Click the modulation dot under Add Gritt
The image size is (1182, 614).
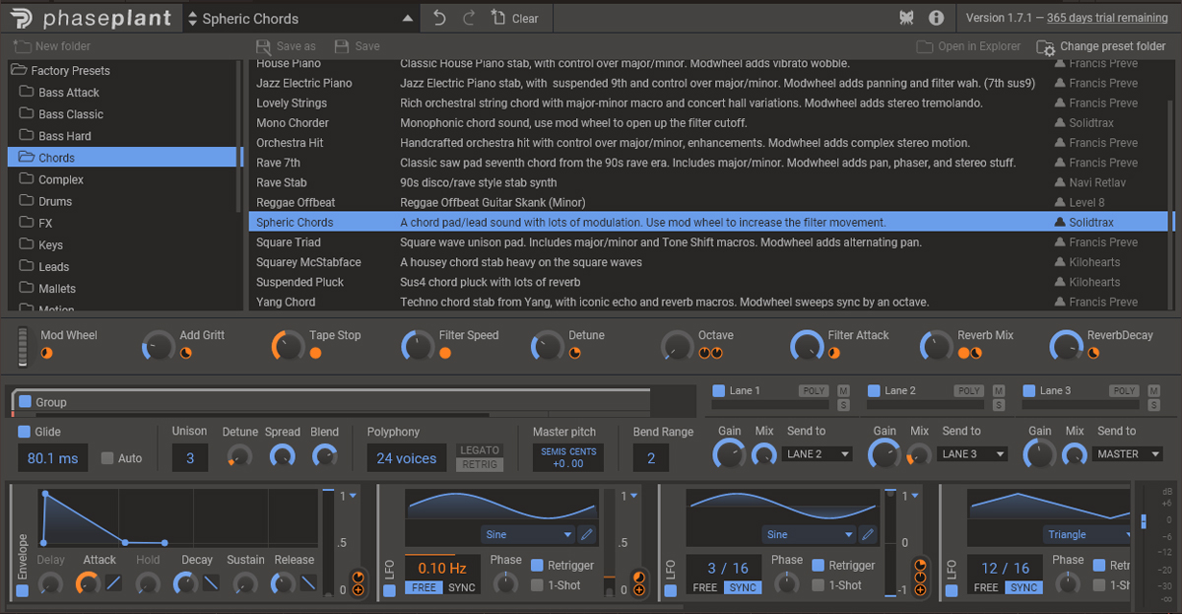pos(186,353)
